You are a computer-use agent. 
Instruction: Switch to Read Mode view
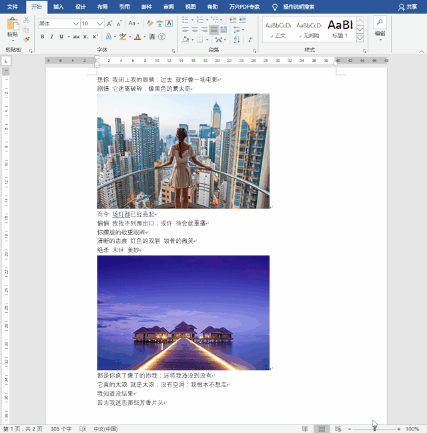click(x=305, y=428)
